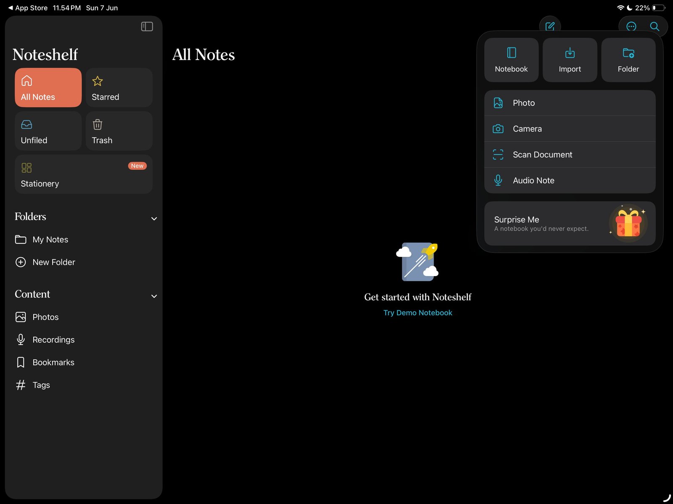Click the time 11.54 PM in status bar
This screenshot has width=673, height=504.
tap(67, 8)
